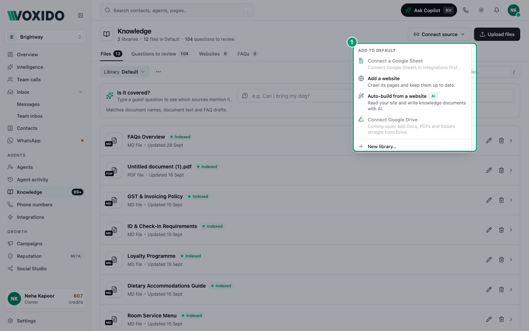
Task: Edit Untitled document (1).pdf
Action: tap(489, 170)
